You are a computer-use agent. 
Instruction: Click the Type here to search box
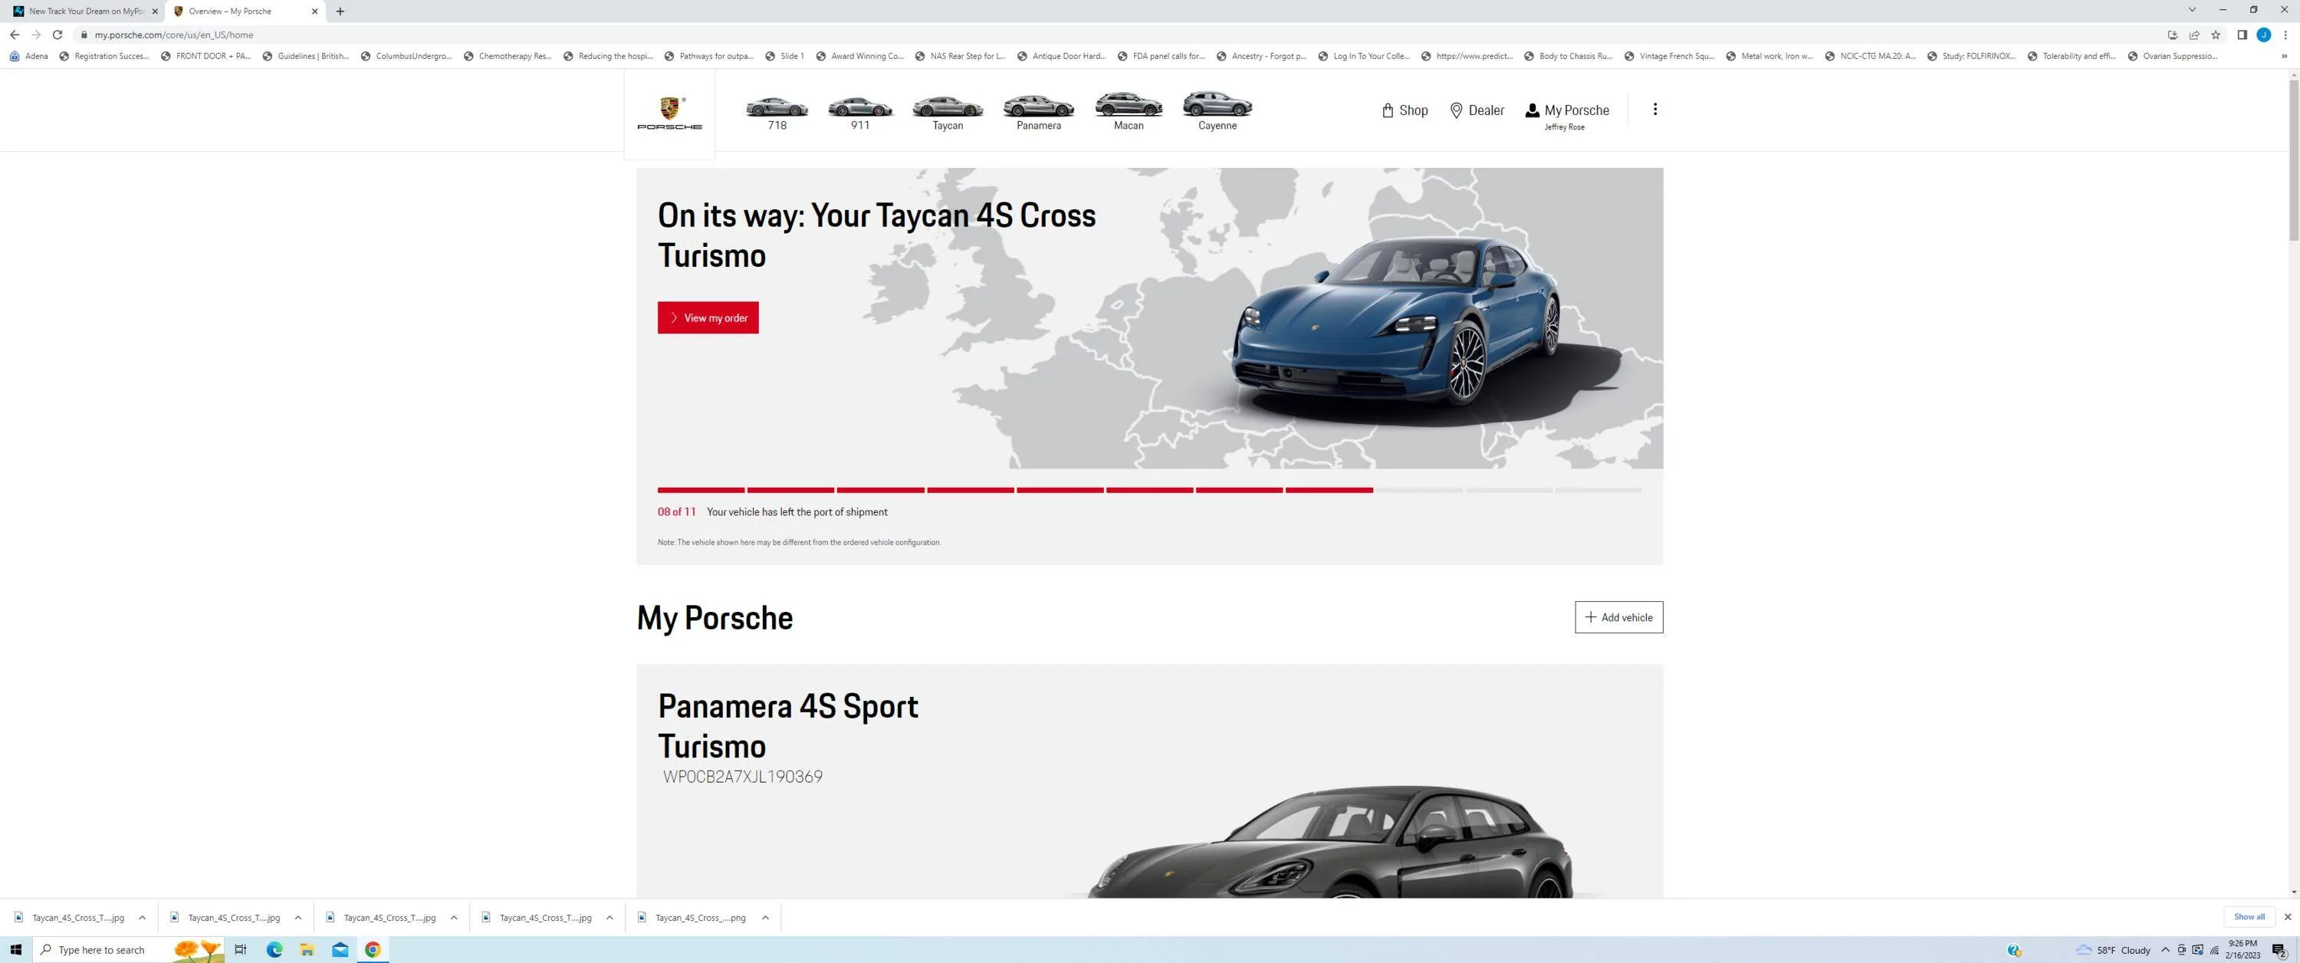coord(129,950)
